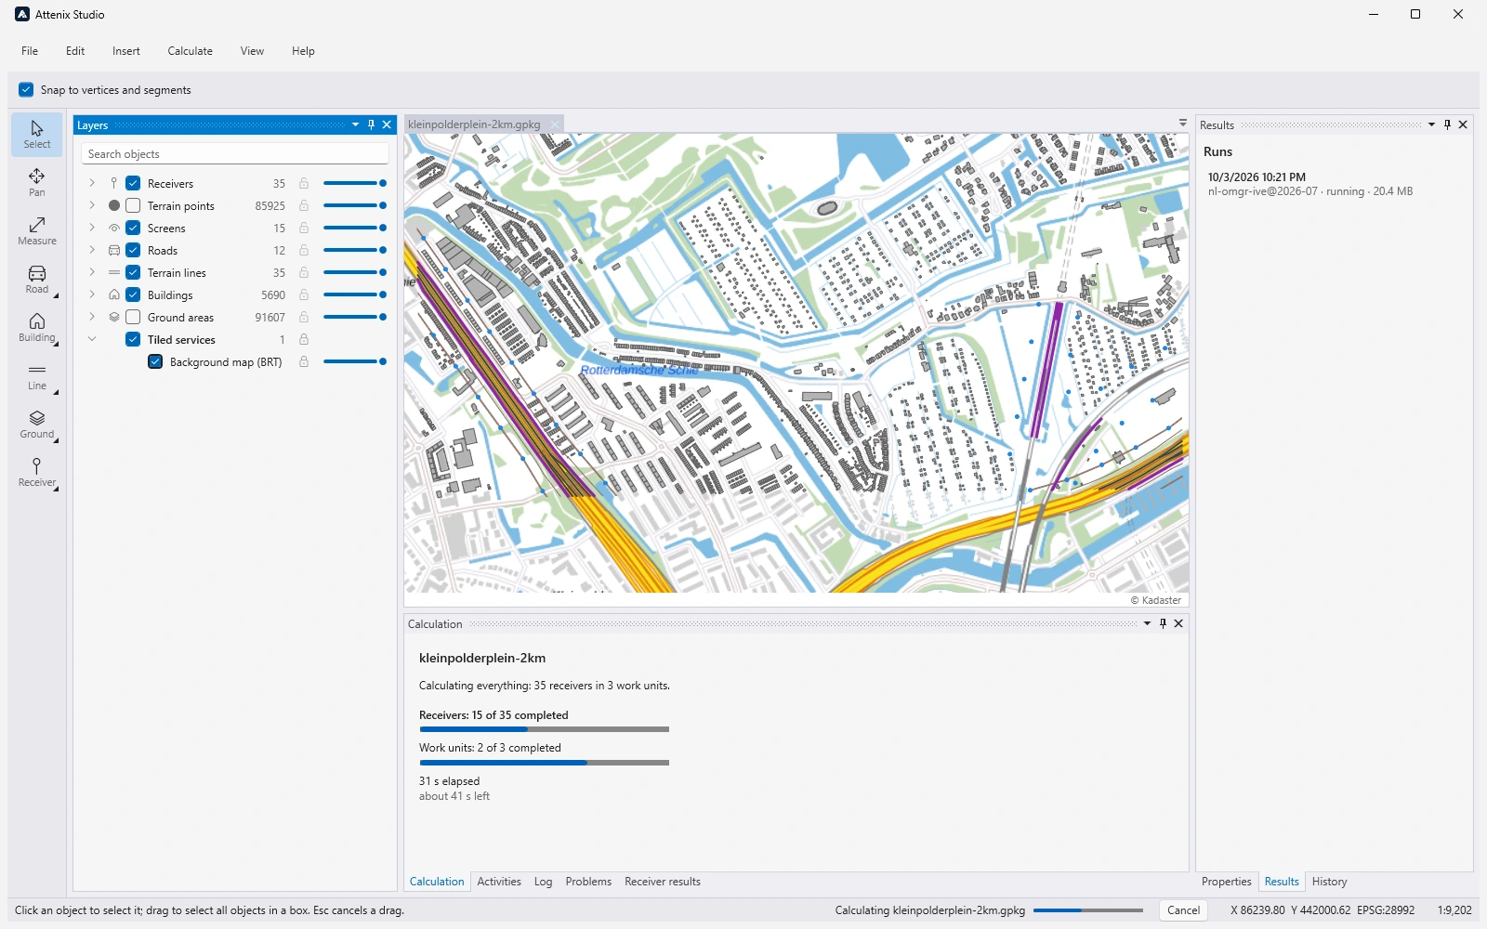Collapse the Tiled services group

tap(92, 339)
